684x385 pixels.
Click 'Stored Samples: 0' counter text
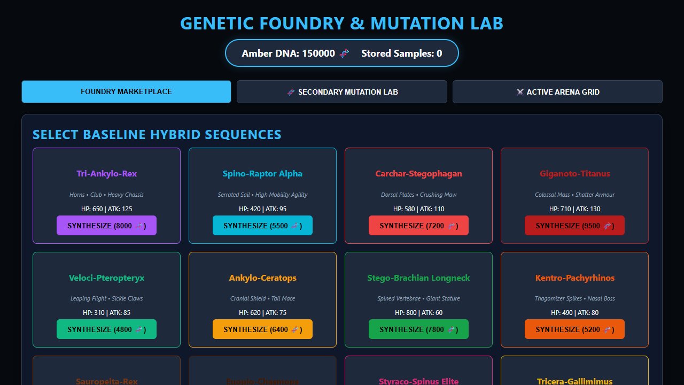click(x=401, y=53)
